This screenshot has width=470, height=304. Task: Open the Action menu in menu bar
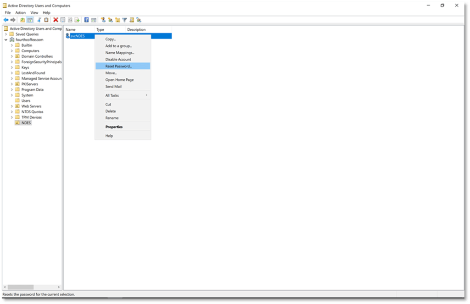click(x=20, y=12)
